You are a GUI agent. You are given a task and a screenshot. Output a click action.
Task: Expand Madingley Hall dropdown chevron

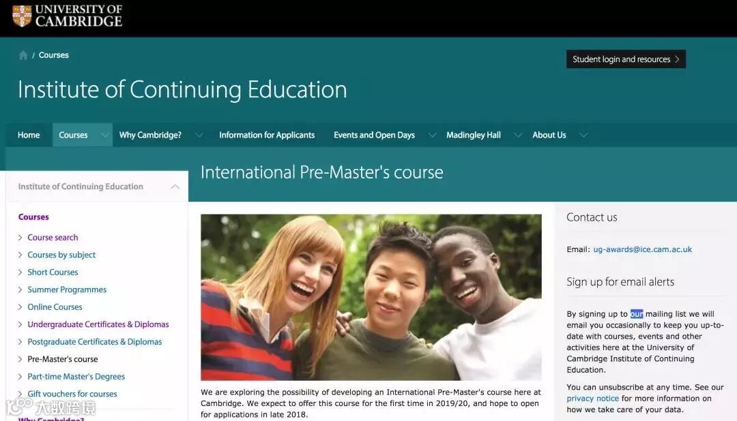pos(518,135)
